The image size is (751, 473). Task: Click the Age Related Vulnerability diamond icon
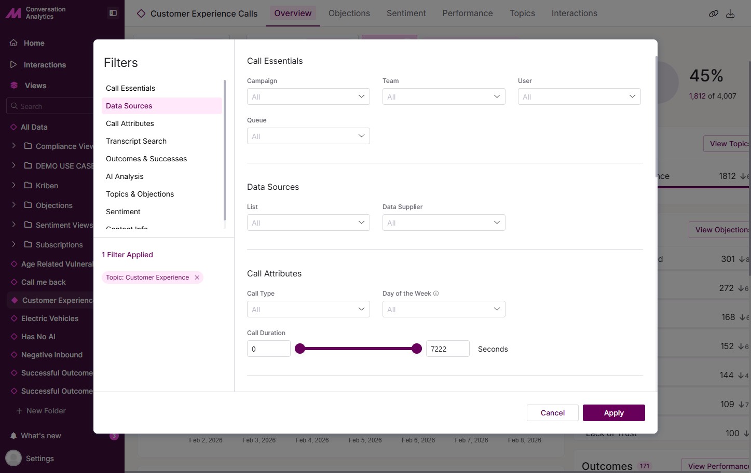click(x=14, y=264)
